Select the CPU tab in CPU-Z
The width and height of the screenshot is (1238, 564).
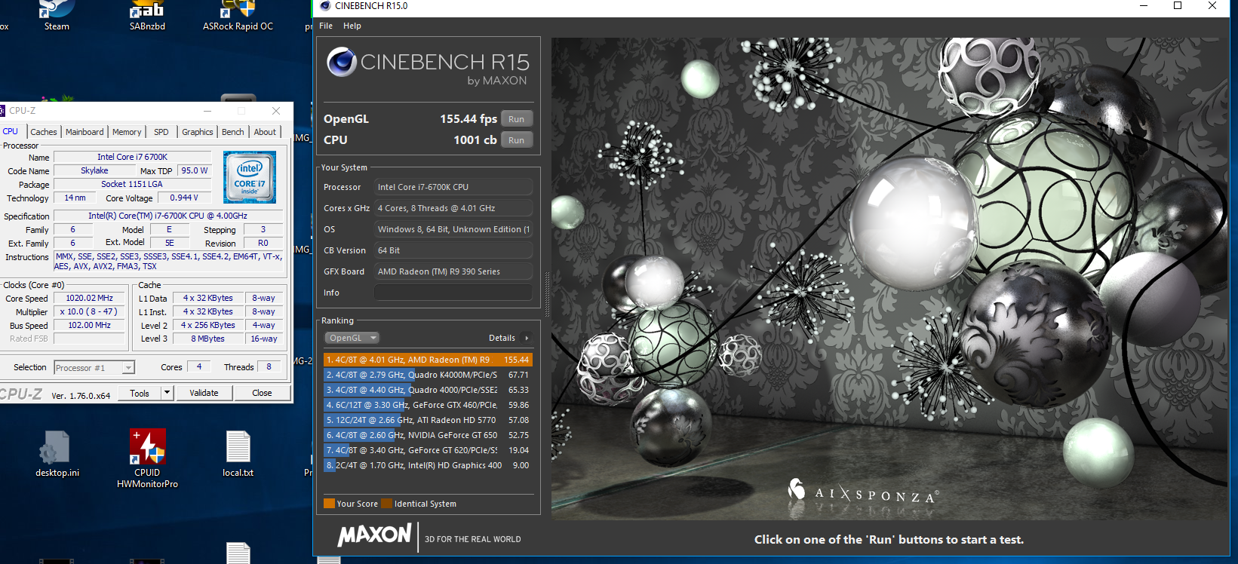coord(11,131)
